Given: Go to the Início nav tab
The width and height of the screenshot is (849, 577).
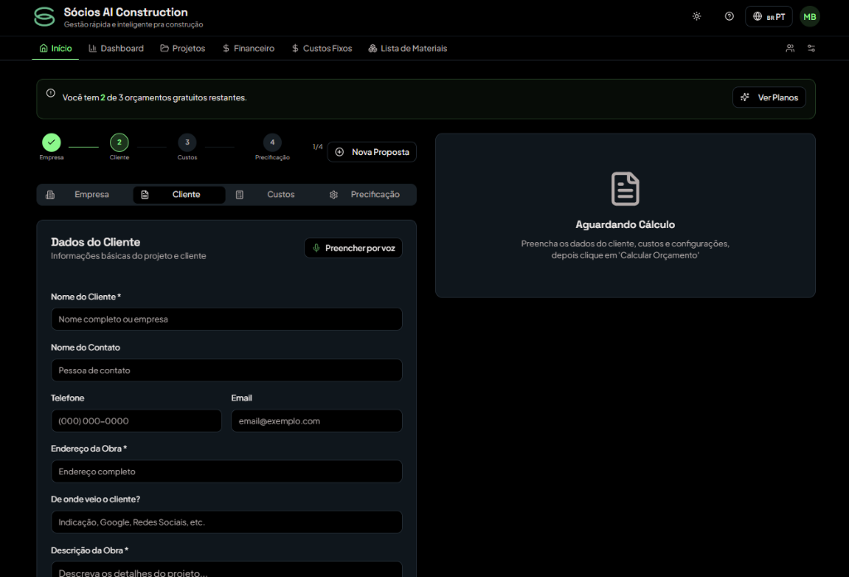Looking at the screenshot, I should [56, 48].
